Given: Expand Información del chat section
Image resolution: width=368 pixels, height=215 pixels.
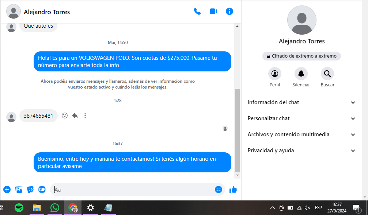Looking at the screenshot, I should 301,102.
